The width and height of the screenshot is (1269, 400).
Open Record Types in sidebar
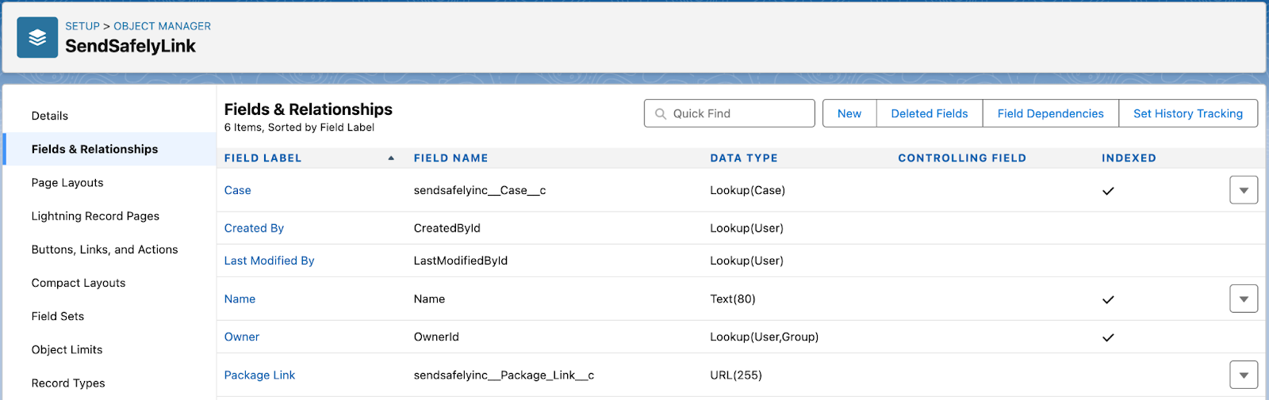click(x=68, y=383)
